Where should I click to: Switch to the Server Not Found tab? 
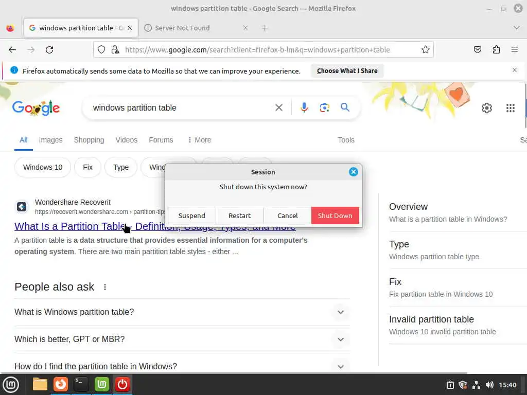pos(197,28)
